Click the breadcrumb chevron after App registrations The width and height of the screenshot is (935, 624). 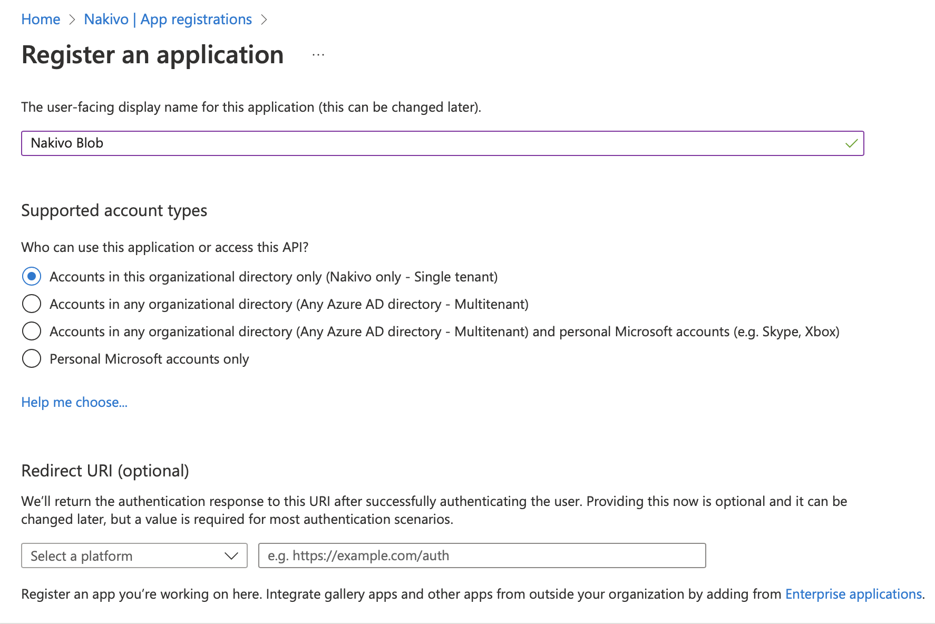pyautogui.click(x=264, y=20)
